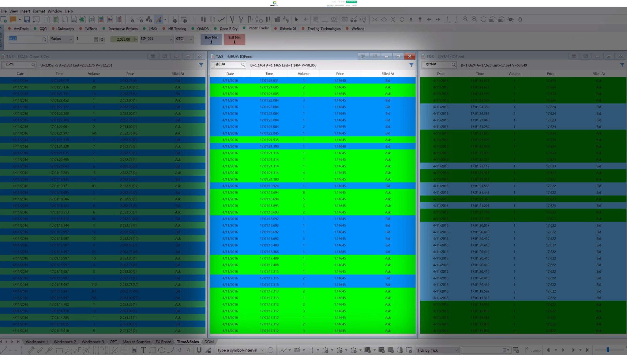The width and height of the screenshot is (627, 355).
Task: Select the Arrow pointer tool
Action: 296,19
